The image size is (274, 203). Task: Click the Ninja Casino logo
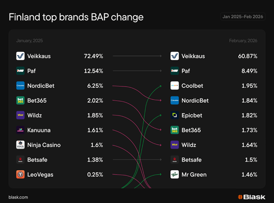20,145
